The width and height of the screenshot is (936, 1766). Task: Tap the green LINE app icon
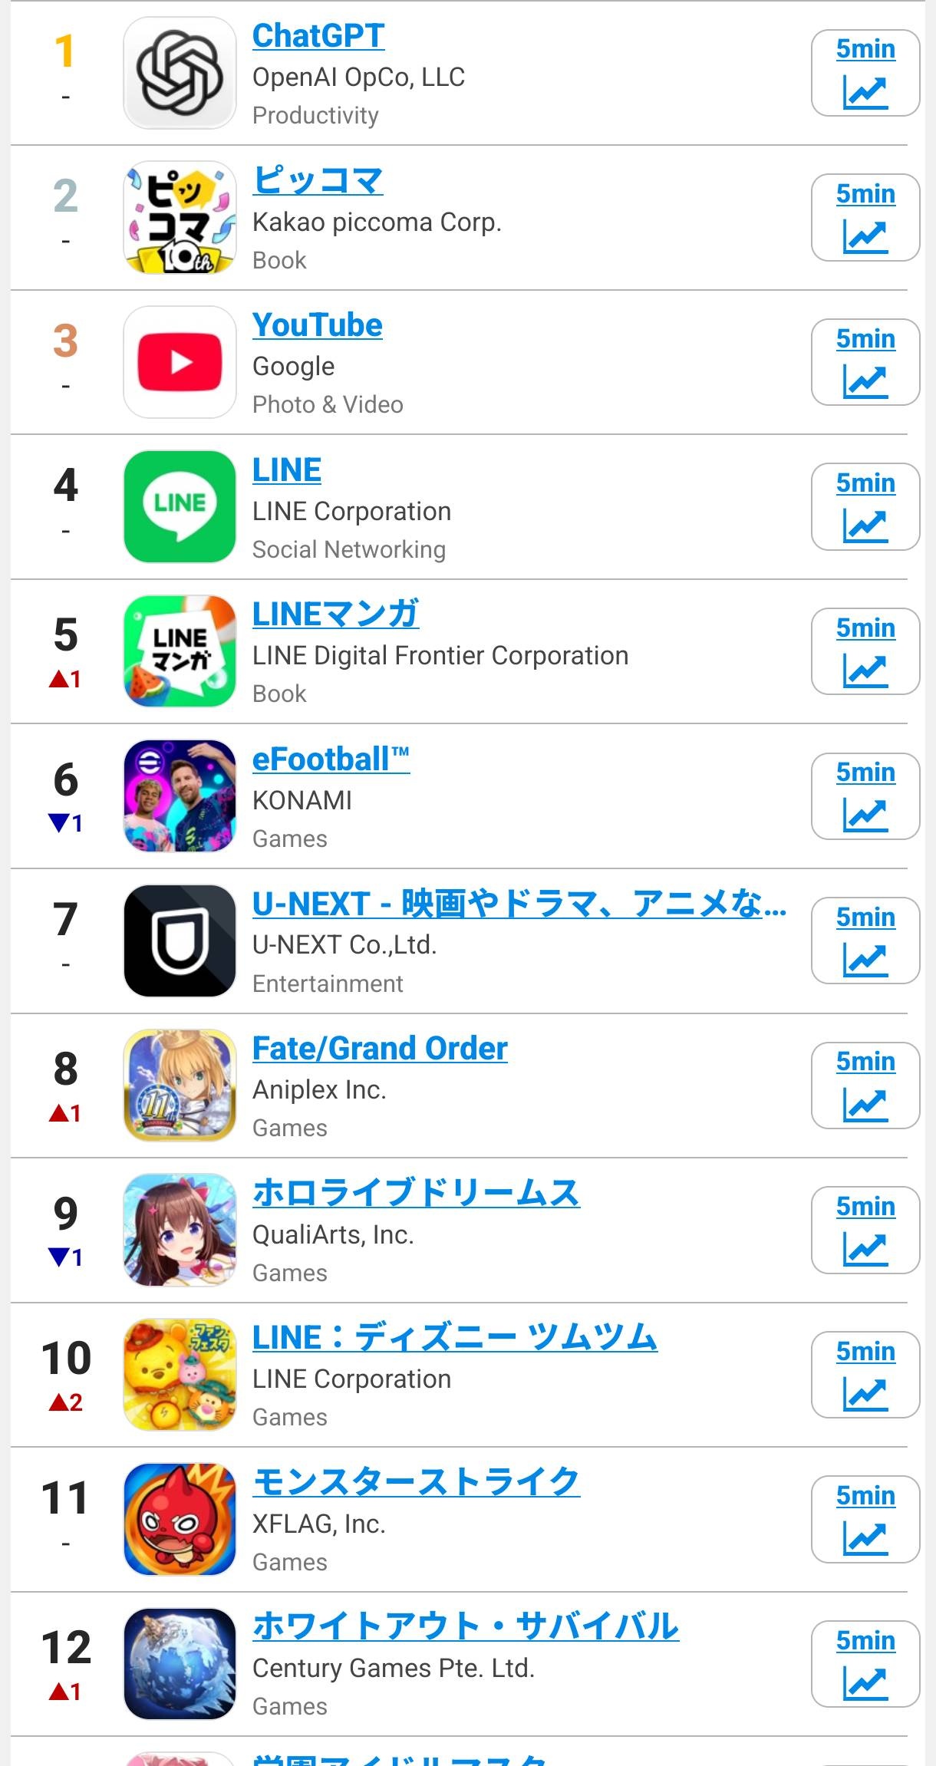[180, 507]
